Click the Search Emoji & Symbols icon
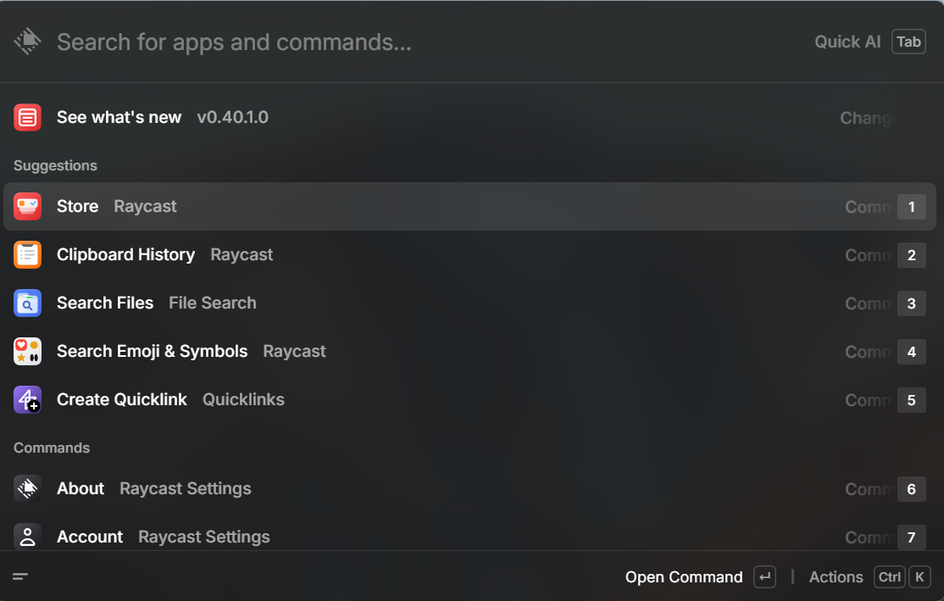This screenshot has height=601, width=944. (27, 351)
